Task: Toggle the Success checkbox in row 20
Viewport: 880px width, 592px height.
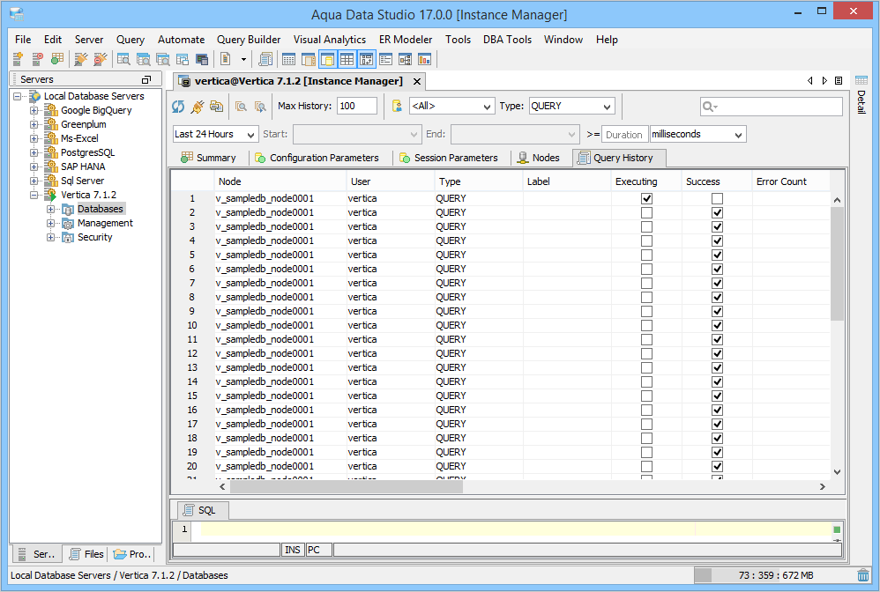Action: click(717, 466)
